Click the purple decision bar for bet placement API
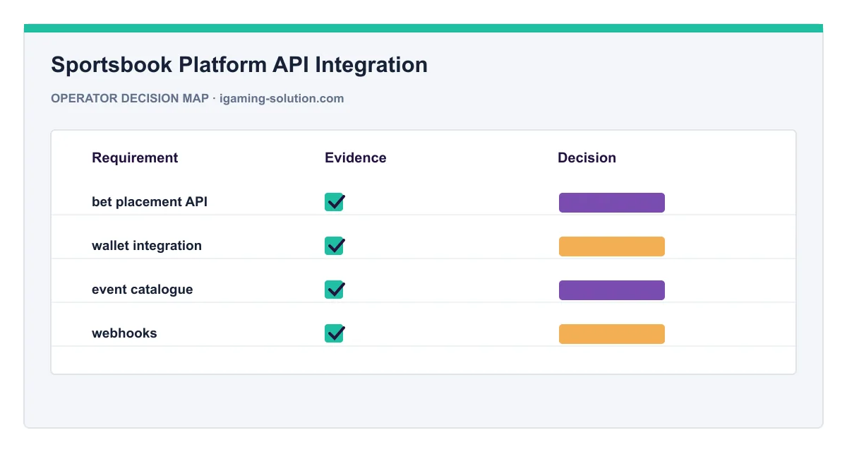847x452 pixels. tap(612, 203)
